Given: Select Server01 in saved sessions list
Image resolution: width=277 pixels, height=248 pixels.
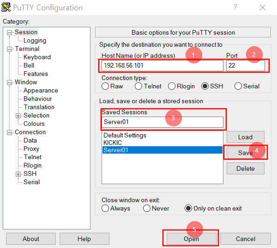Looking at the screenshot, I should coord(163,150).
